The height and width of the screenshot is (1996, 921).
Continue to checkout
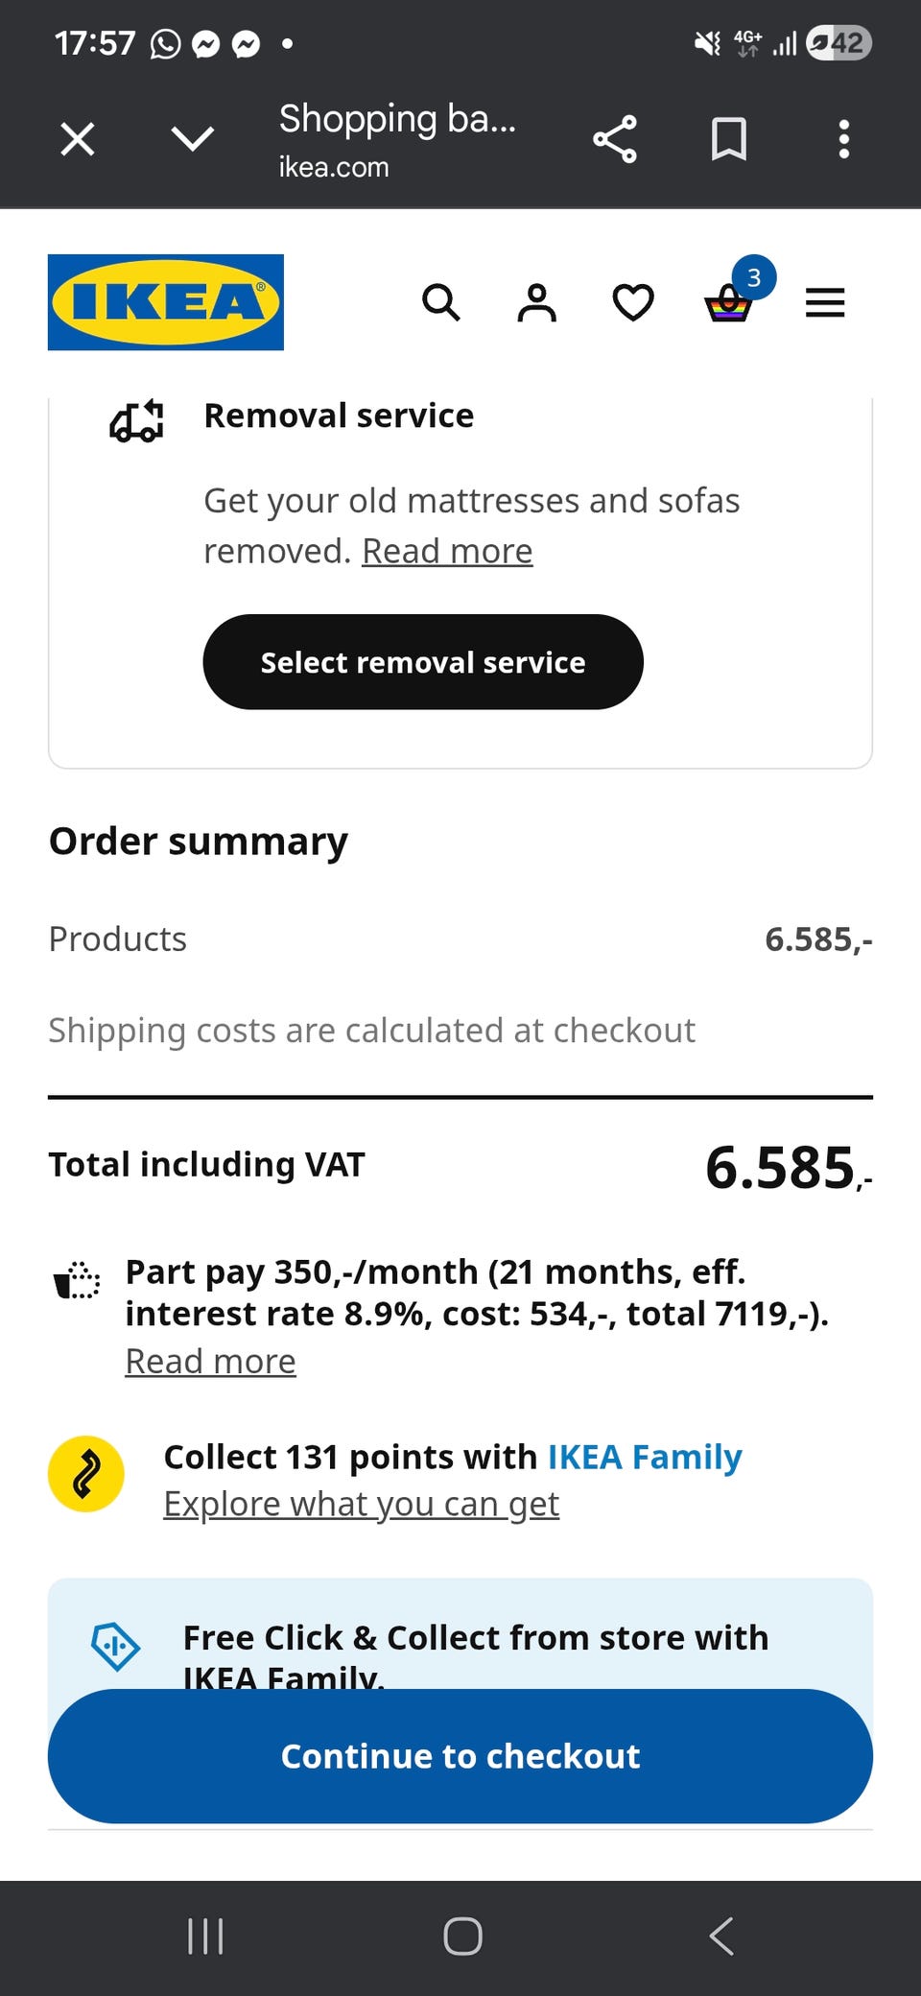(460, 1756)
